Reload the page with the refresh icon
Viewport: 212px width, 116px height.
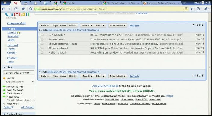click(x=16, y=9)
